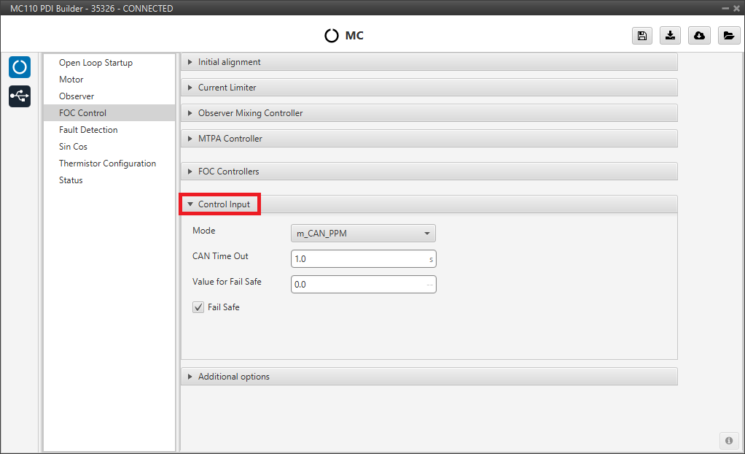Expand the Initial alignment section
The image size is (745, 454).
click(x=229, y=62)
